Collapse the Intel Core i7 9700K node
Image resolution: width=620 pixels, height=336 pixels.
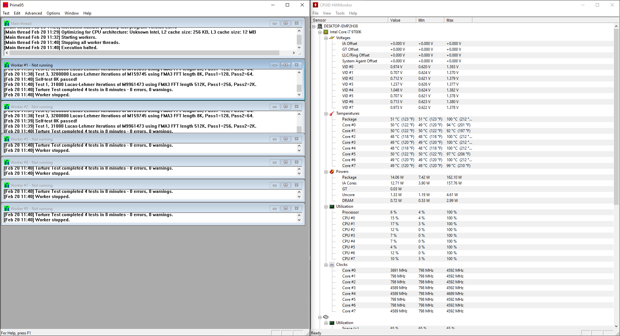pos(320,32)
